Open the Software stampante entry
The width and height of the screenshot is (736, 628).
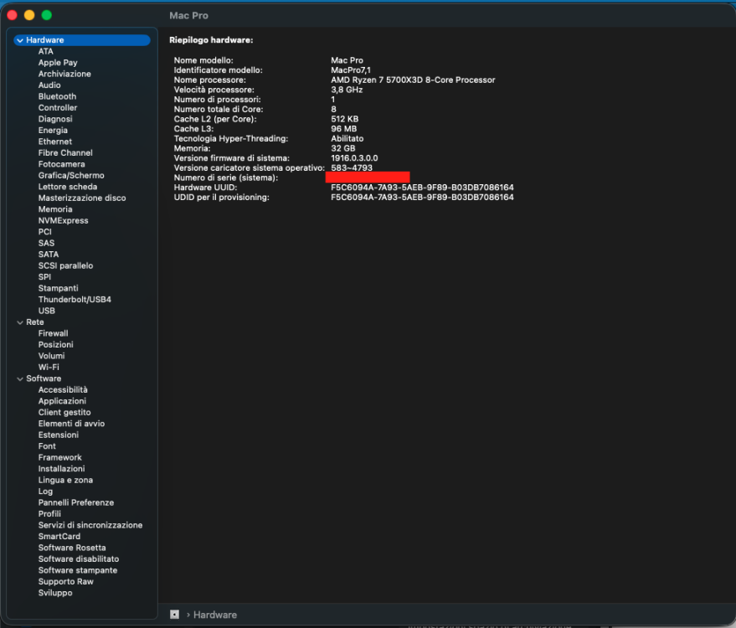pos(77,570)
